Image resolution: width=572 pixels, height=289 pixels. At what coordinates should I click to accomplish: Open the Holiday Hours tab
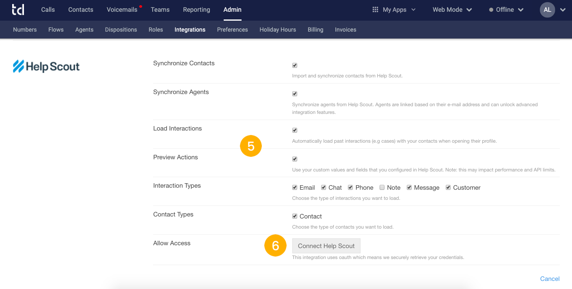278,30
